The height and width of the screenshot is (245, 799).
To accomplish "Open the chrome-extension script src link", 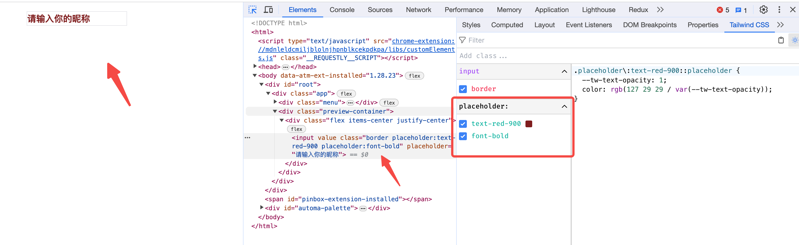I will click(356, 49).
